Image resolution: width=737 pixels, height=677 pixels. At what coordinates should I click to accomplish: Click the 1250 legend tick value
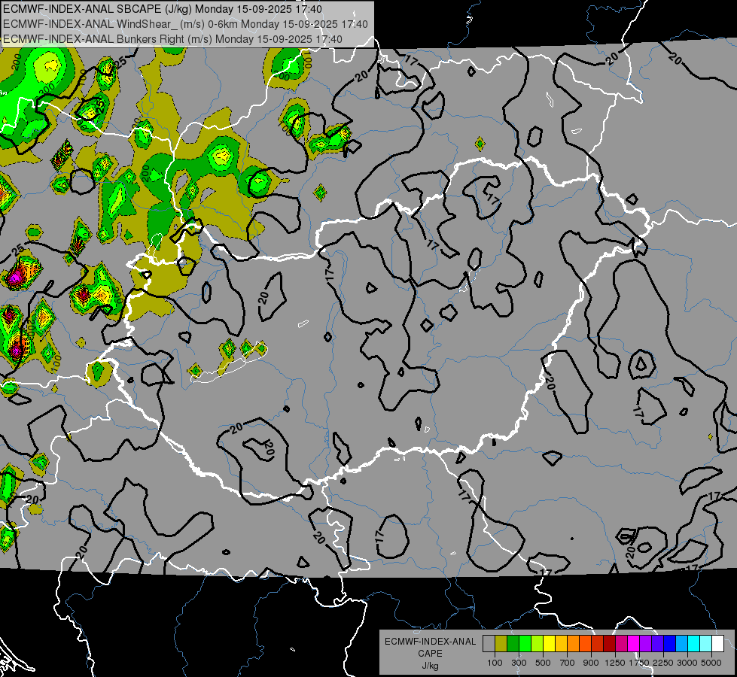615,663
